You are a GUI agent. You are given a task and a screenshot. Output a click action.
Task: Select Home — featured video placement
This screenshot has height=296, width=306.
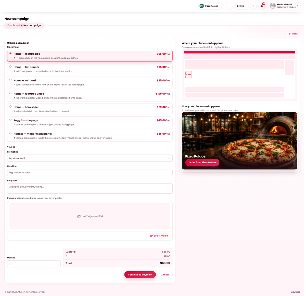(90, 96)
